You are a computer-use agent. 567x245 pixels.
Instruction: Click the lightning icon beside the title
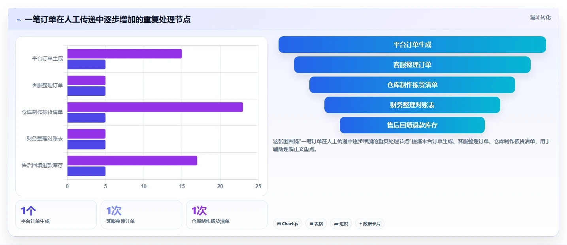pos(19,20)
